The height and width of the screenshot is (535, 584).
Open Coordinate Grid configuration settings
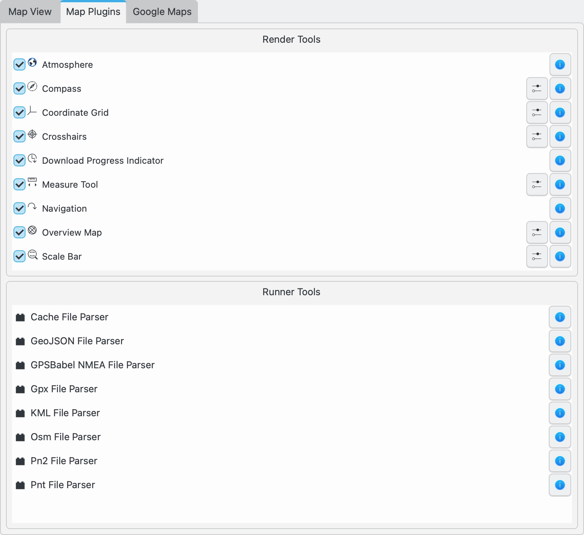(537, 112)
